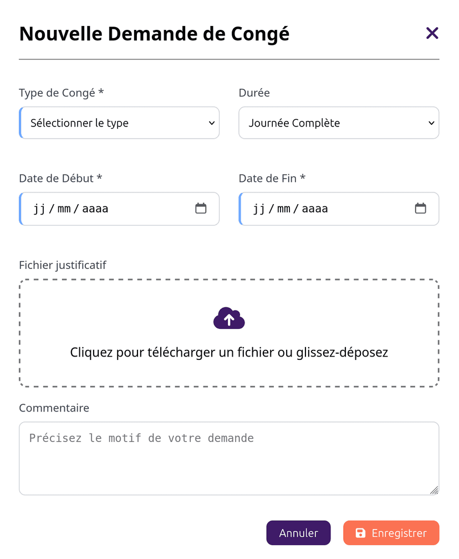Change the Journée Complète selection

coord(338,123)
